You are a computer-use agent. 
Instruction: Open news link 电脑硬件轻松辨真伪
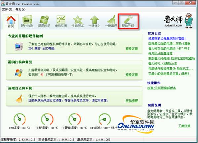tap(171, 69)
